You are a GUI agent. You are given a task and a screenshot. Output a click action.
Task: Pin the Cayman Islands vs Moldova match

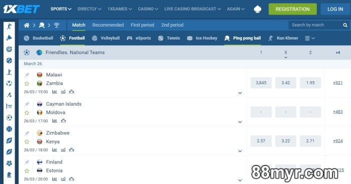point(27,104)
